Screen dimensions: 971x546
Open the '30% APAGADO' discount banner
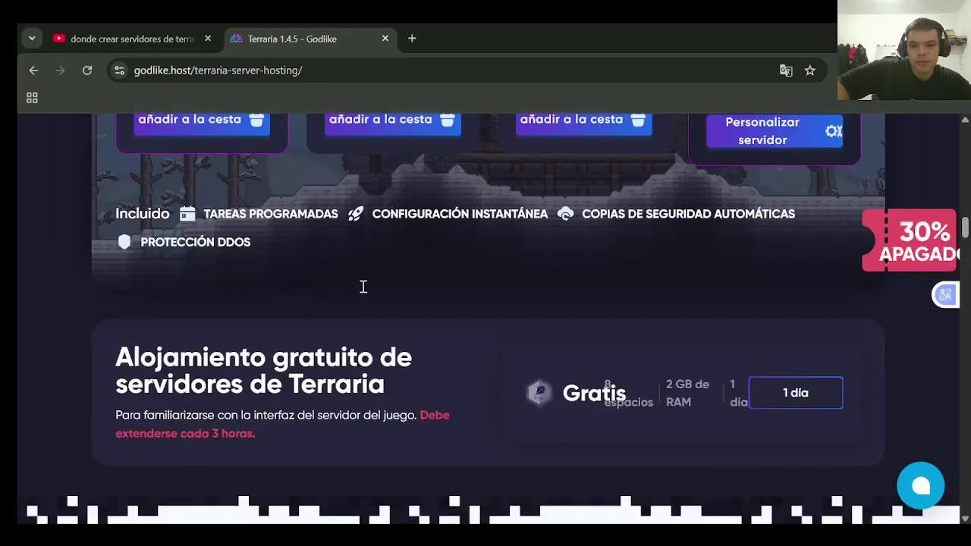[x=910, y=240]
